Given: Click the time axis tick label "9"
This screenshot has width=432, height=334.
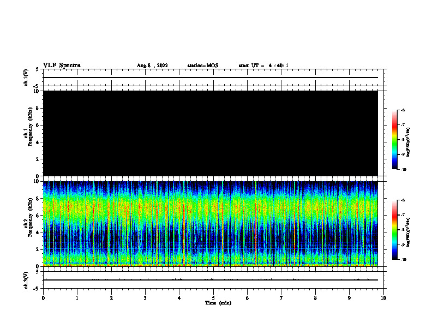Looking at the screenshot, I should tap(349, 298).
